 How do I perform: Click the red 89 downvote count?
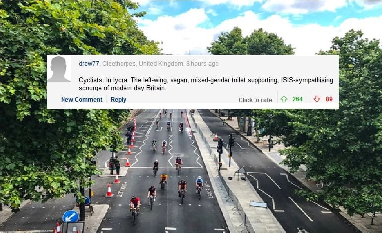[329, 99]
